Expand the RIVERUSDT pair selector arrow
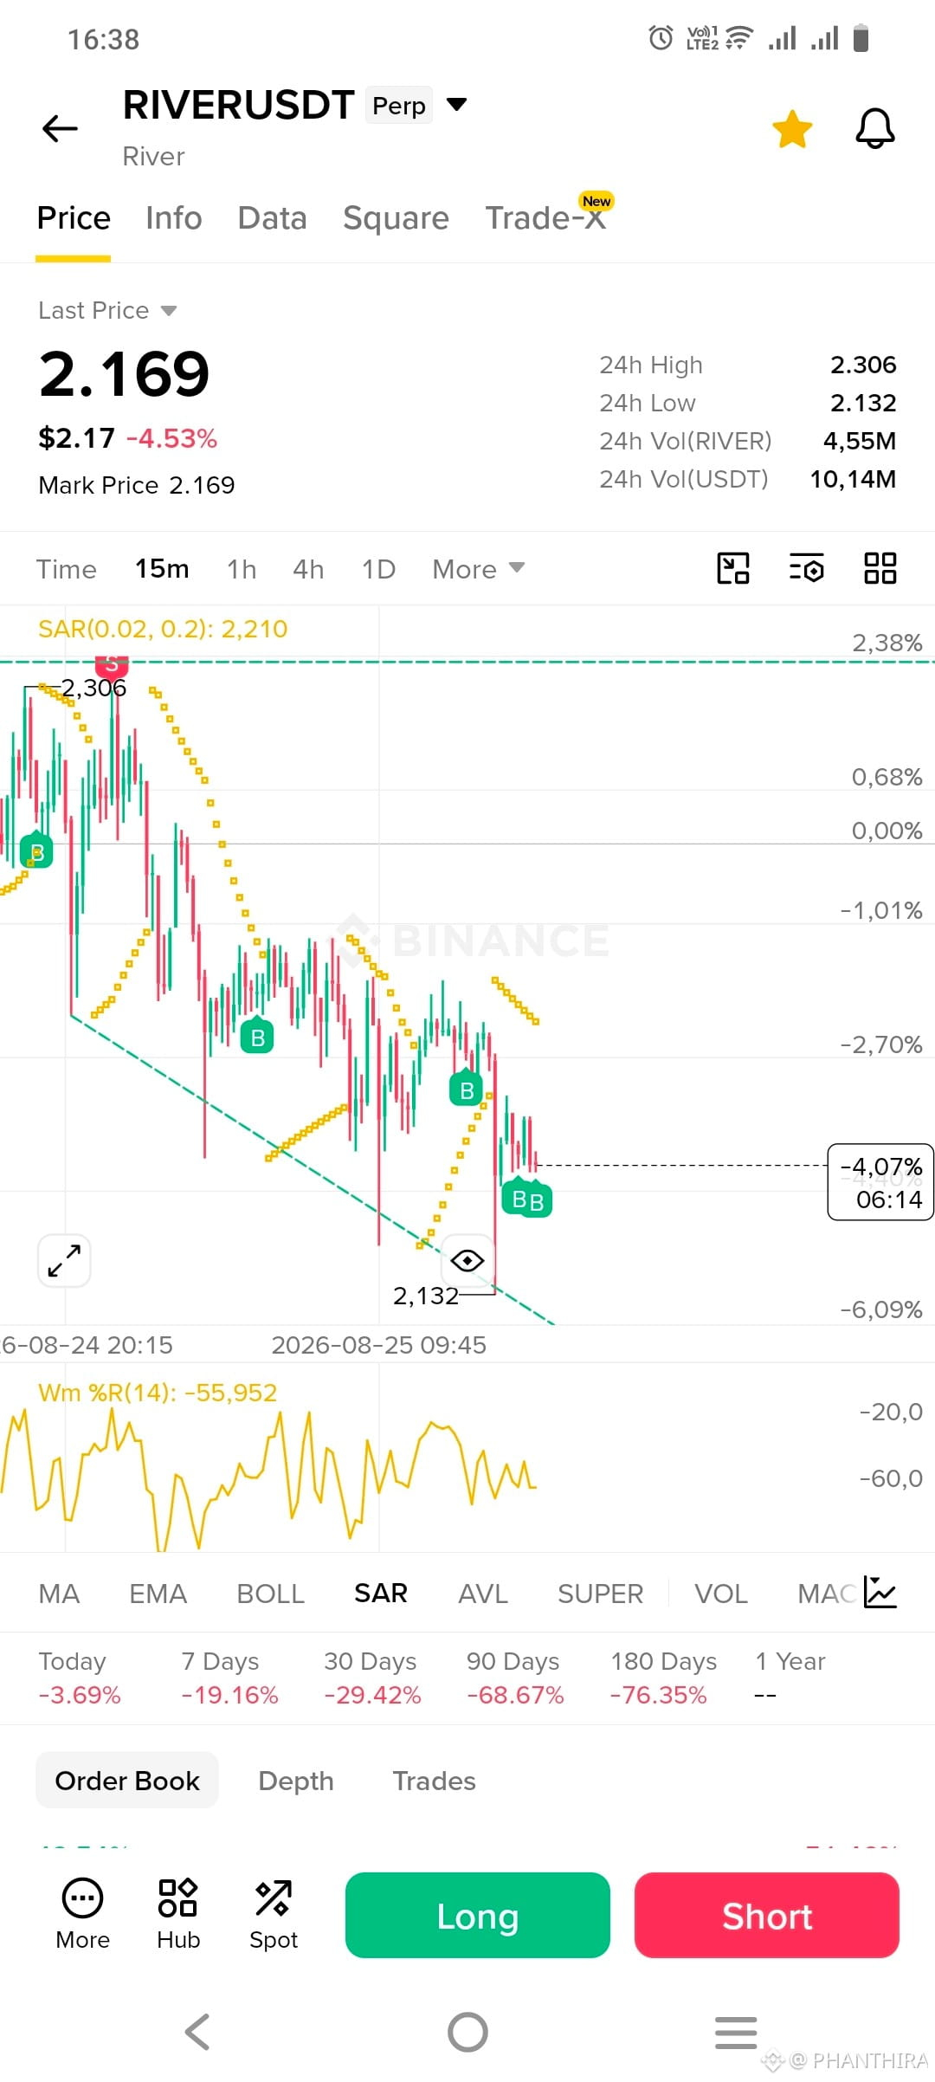The image size is (935, 2082). point(456,105)
